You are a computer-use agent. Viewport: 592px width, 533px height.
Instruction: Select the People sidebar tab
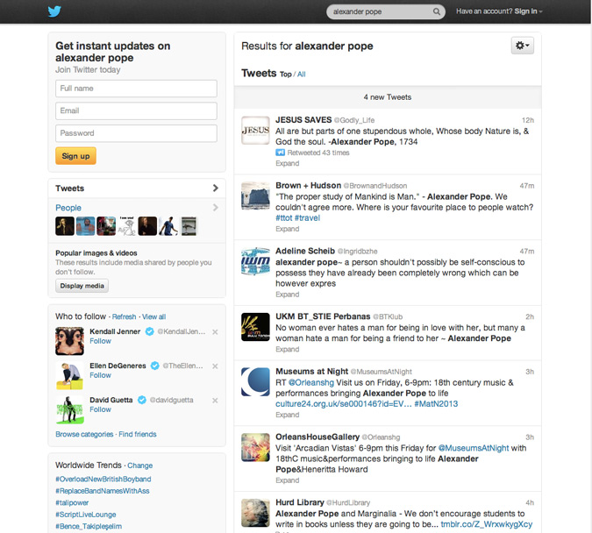click(68, 208)
